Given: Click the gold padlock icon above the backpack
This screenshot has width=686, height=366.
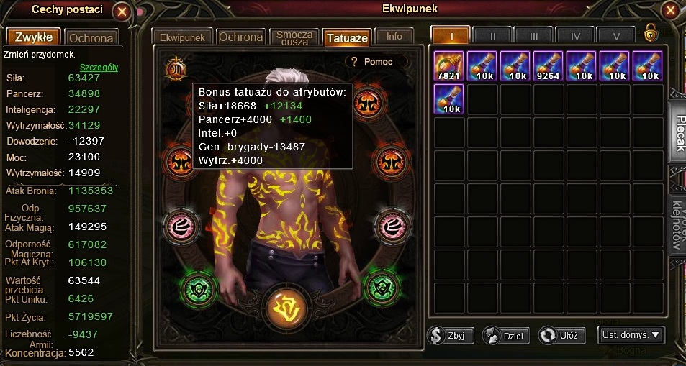Looking at the screenshot, I should coord(651,33).
